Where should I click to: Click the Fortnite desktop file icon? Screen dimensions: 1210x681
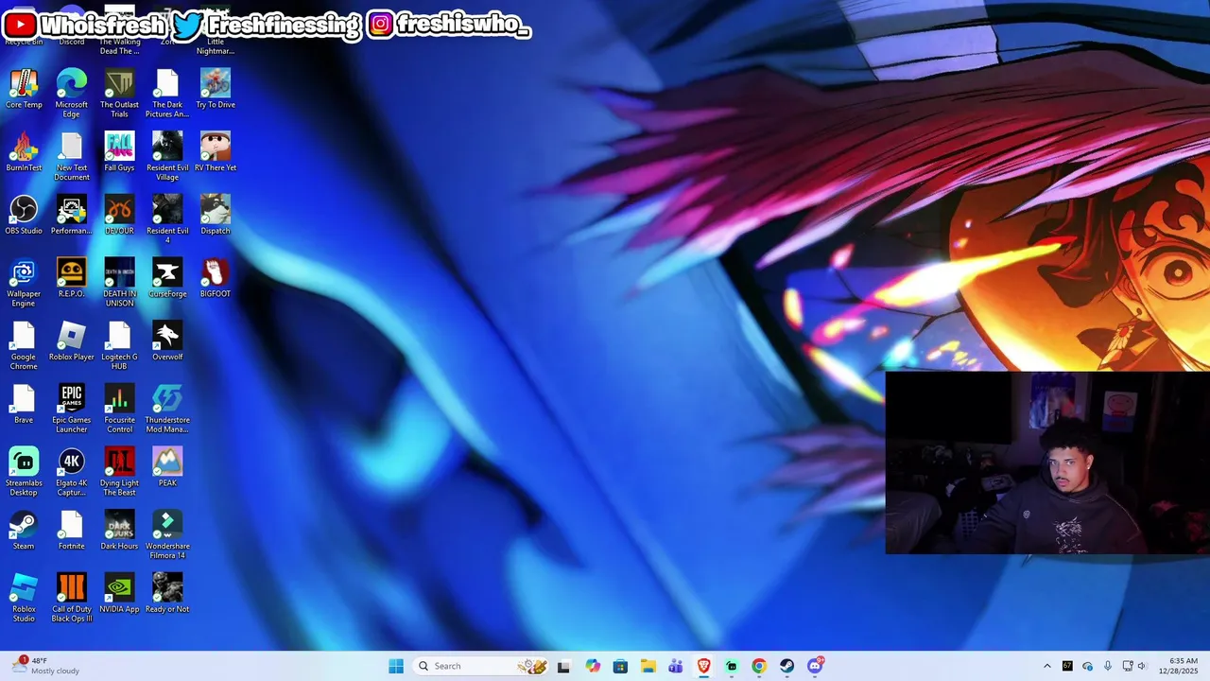tap(72, 531)
